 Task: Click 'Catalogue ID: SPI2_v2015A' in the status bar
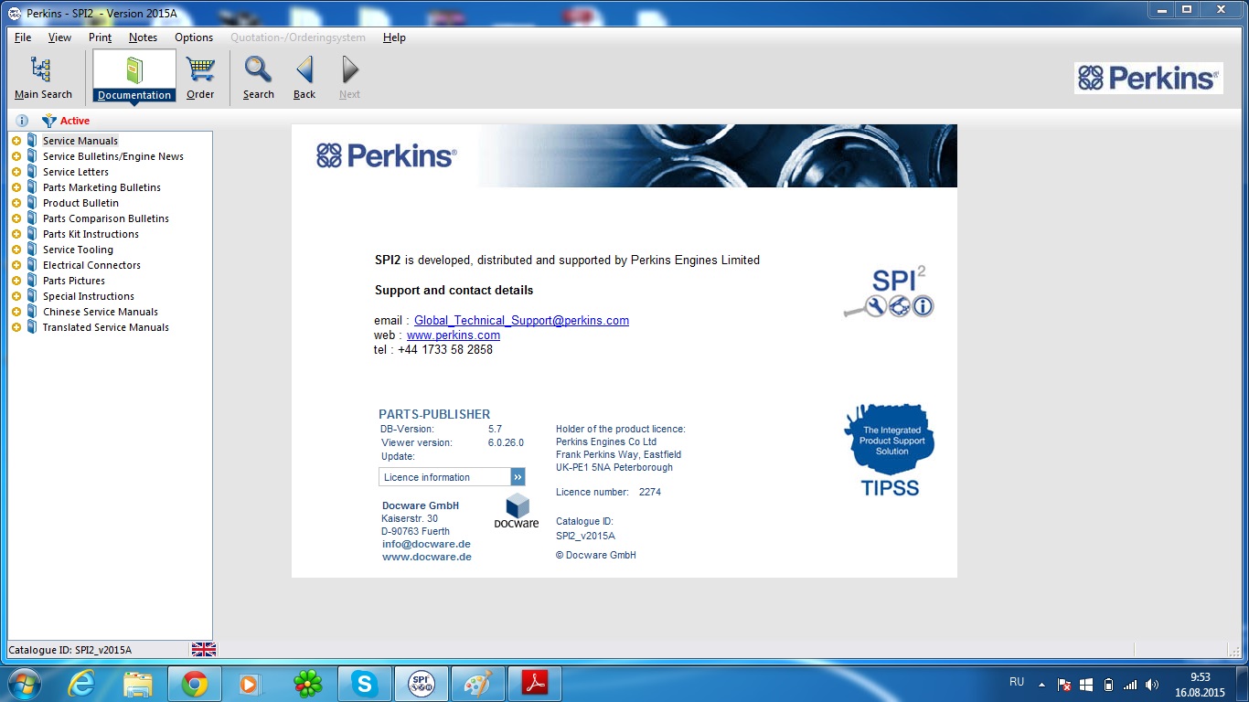pos(70,650)
